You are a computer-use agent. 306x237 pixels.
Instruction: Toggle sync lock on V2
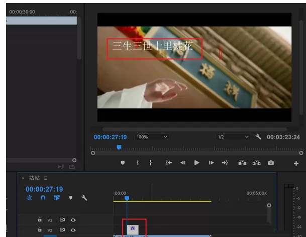pos(62,230)
